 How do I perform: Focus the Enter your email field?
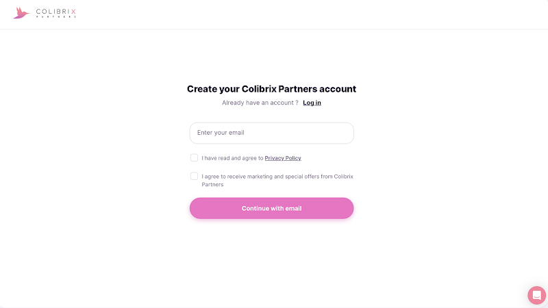point(271,133)
